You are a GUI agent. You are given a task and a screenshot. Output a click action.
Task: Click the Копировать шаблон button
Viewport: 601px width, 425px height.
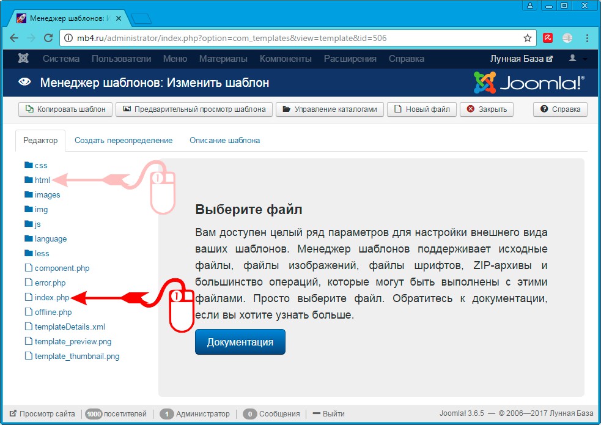point(65,109)
